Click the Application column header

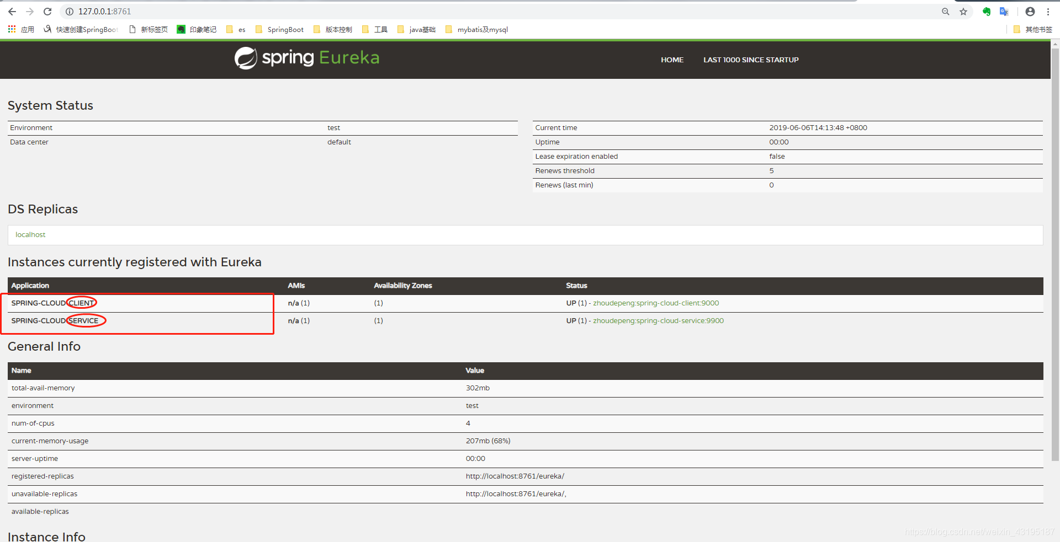coord(30,285)
